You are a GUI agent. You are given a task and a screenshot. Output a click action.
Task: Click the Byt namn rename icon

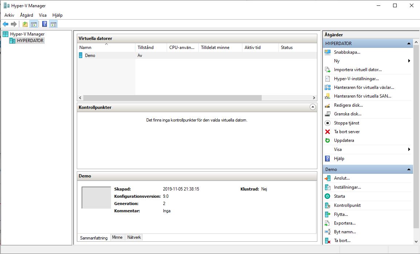[x=327, y=232]
